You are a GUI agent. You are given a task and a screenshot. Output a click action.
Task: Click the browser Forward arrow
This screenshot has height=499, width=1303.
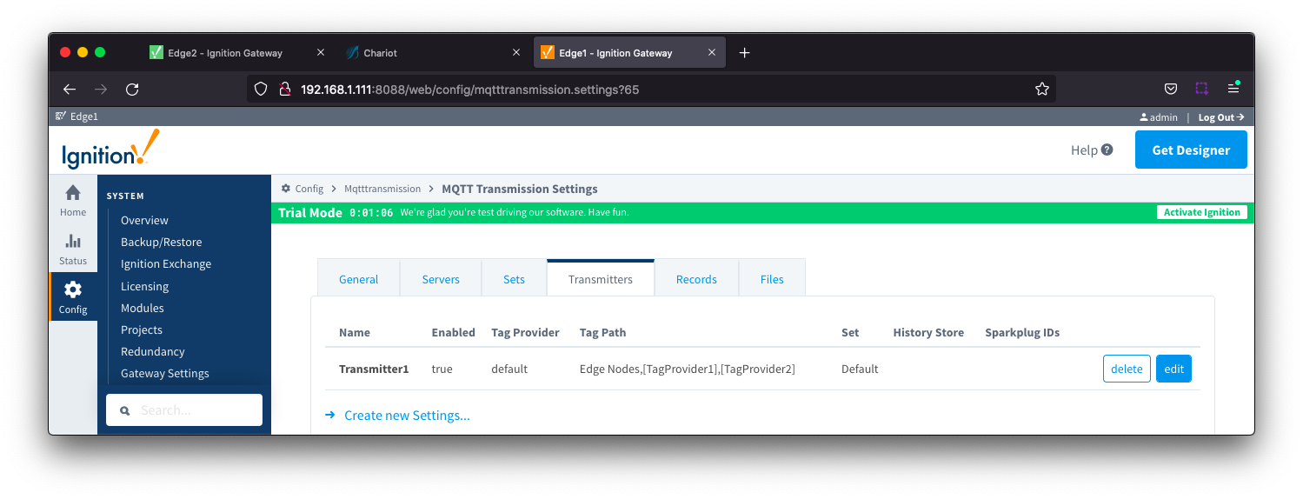(101, 89)
